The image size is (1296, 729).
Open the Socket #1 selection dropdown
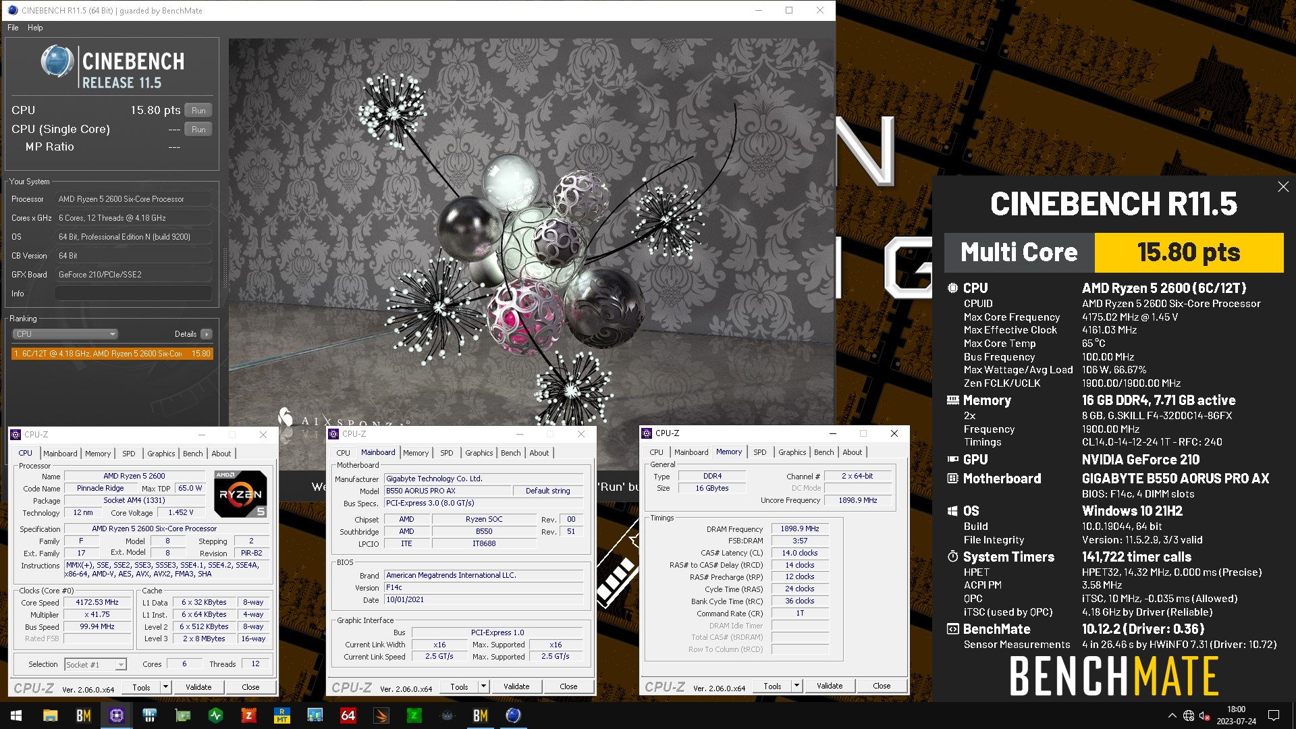click(95, 665)
